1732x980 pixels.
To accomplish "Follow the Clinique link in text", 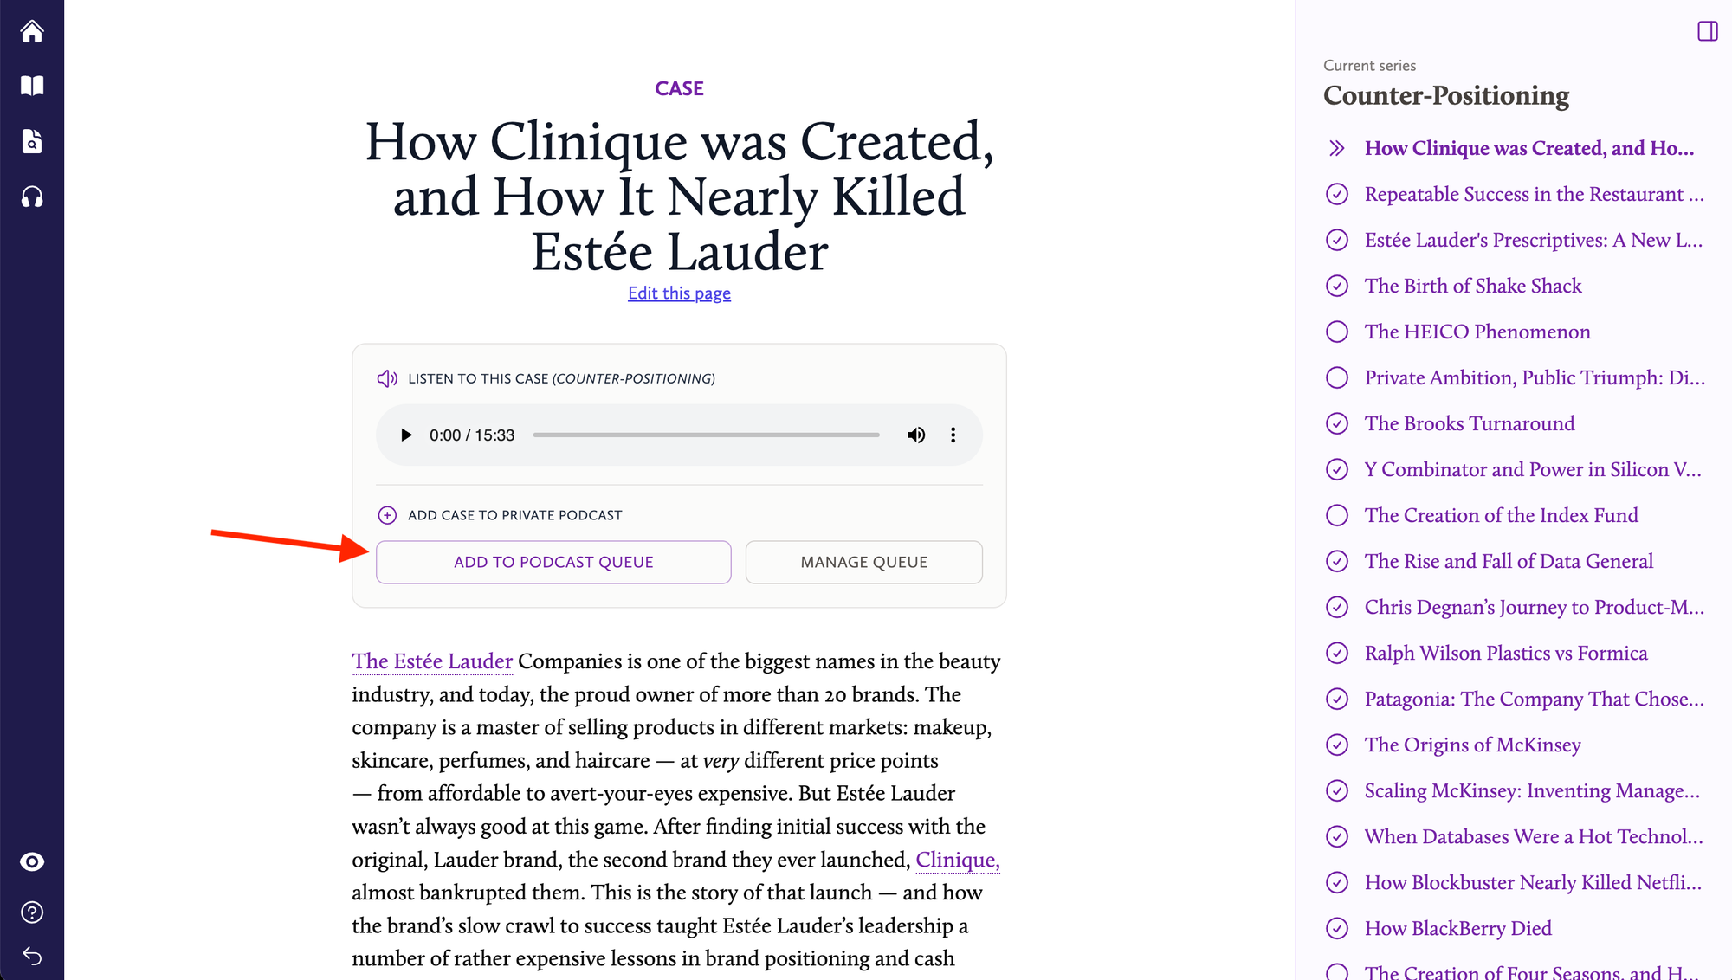I will coord(958,860).
